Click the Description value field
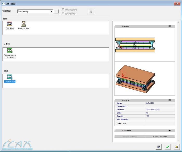 point(160,106)
